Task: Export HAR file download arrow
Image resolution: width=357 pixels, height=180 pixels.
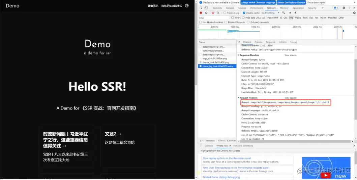Action: (x=295, y=13)
